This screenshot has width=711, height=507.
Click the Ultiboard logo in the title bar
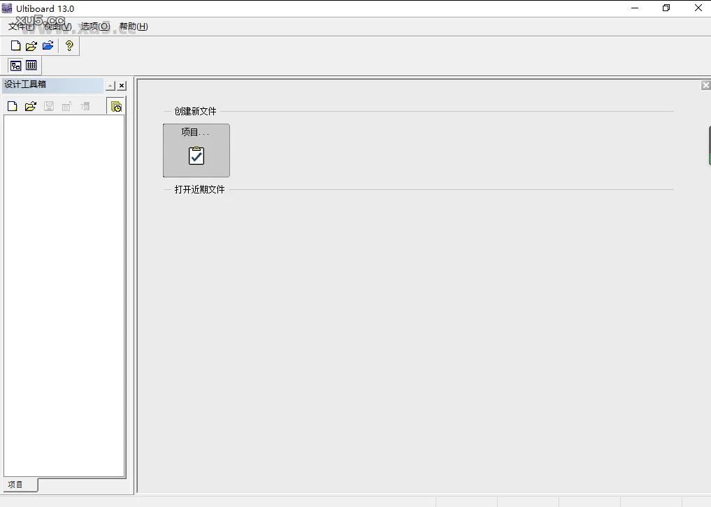[6, 8]
